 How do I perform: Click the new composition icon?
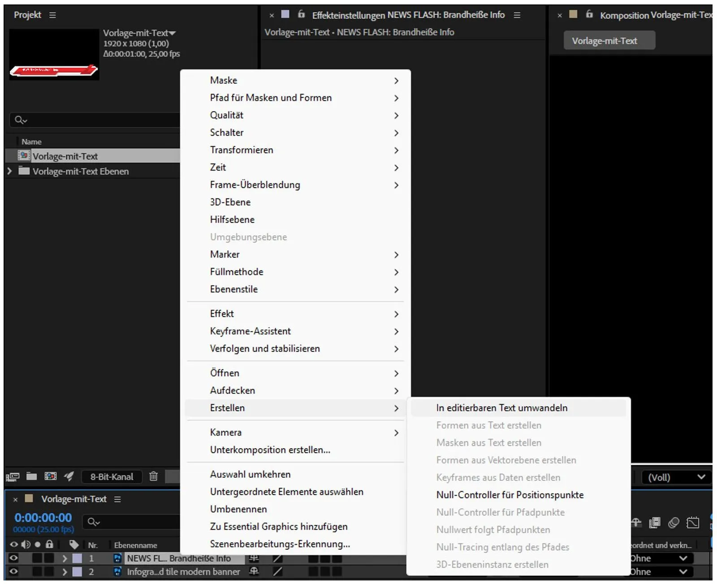(x=50, y=476)
